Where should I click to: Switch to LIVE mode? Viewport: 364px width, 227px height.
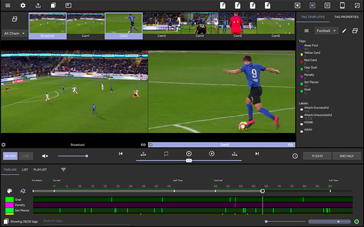25,156
